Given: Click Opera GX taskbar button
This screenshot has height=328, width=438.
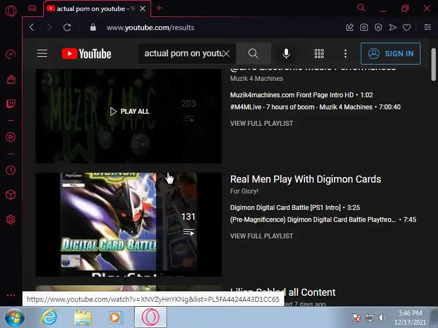Looking at the screenshot, I should (151, 317).
